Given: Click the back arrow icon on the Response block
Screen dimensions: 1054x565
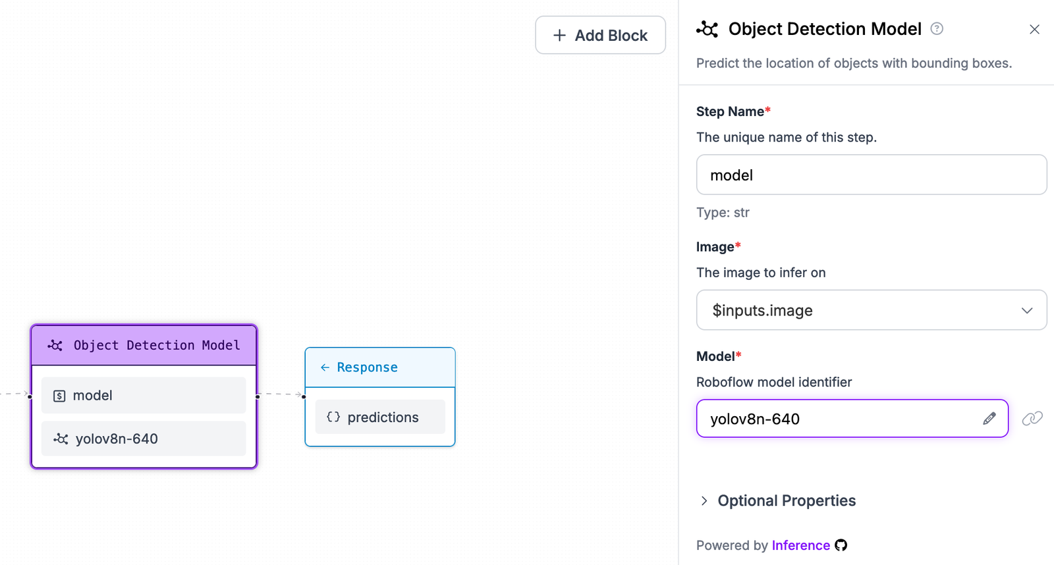Looking at the screenshot, I should [x=325, y=367].
